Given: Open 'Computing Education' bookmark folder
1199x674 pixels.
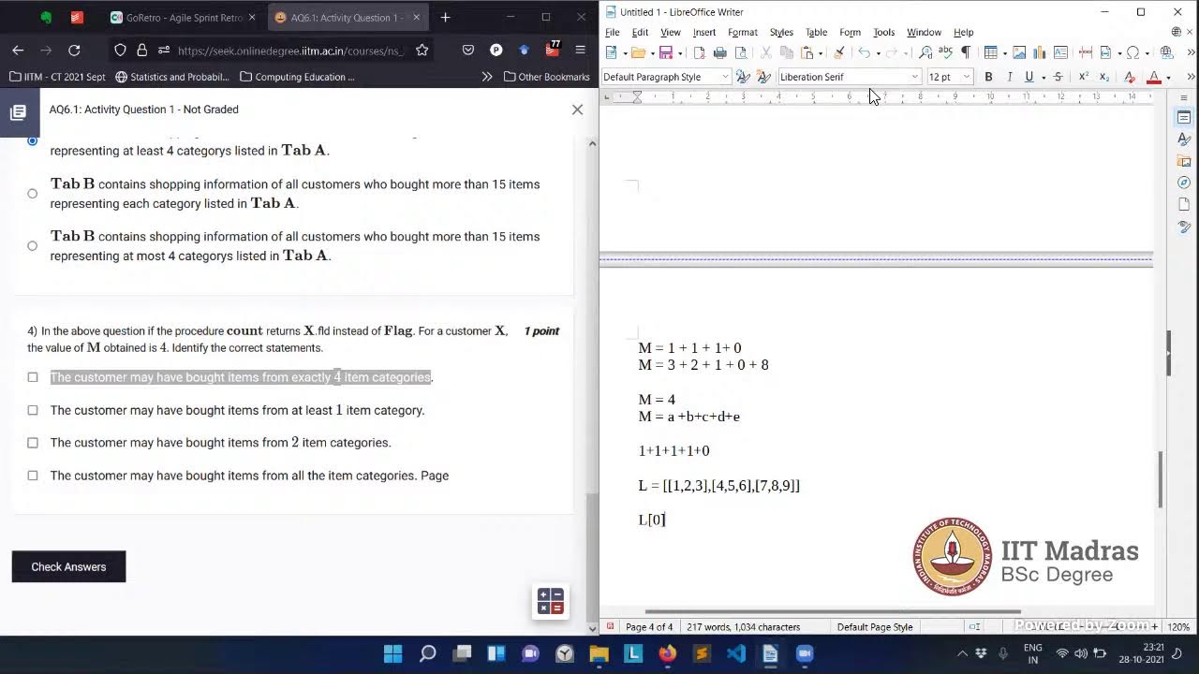Looking at the screenshot, I should (x=297, y=77).
